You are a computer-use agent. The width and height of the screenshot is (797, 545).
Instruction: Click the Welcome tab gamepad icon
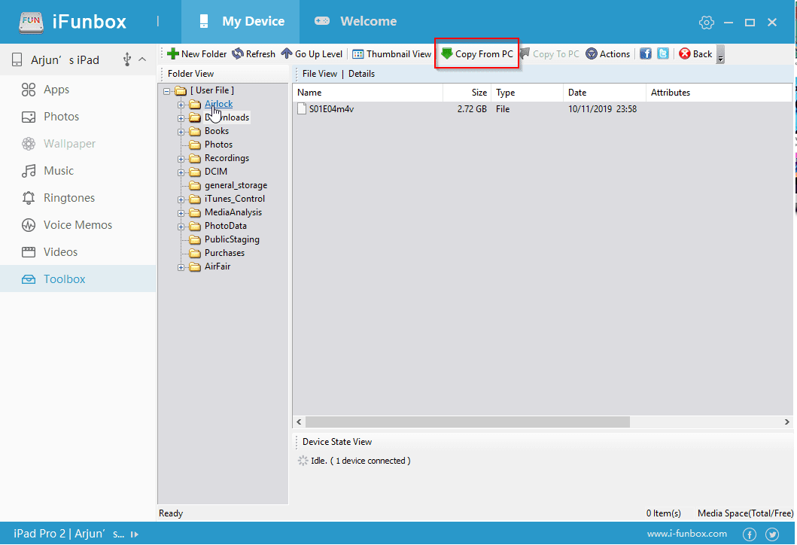point(322,21)
